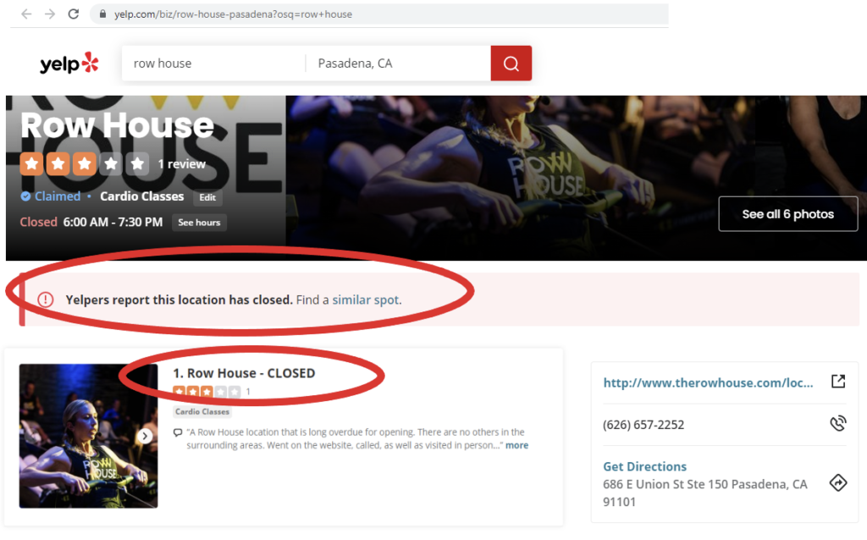The height and width of the screenshot is (540, 867).
Task: Click the 'Claimed' label
Action: pyautogui.click(x=58, y=196)
